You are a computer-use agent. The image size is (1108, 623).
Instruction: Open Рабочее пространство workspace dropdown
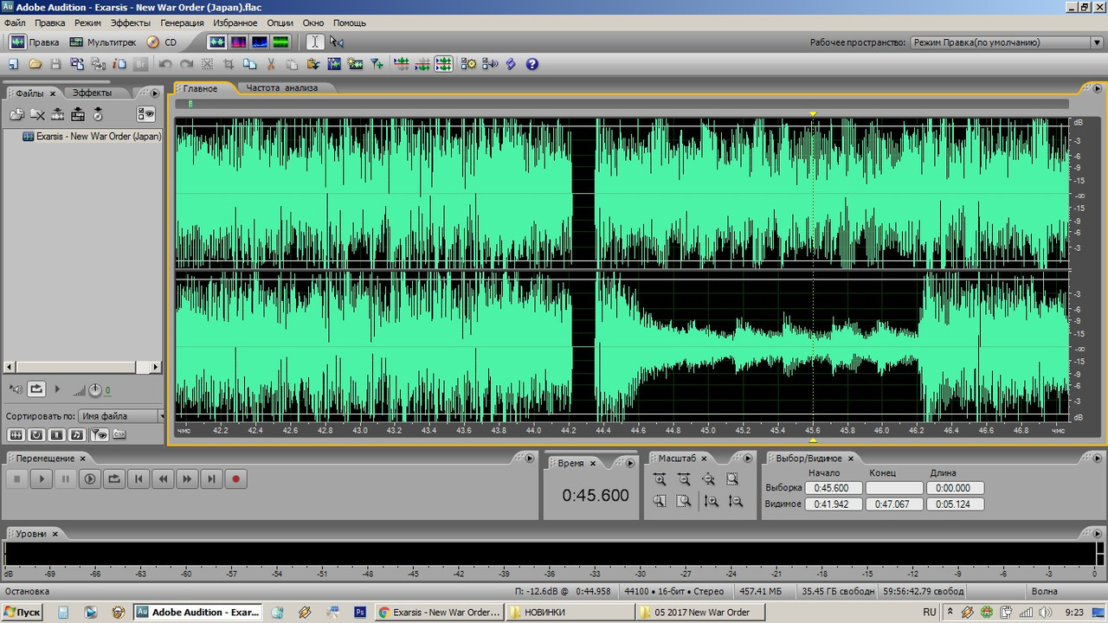tap(1007, 42)
